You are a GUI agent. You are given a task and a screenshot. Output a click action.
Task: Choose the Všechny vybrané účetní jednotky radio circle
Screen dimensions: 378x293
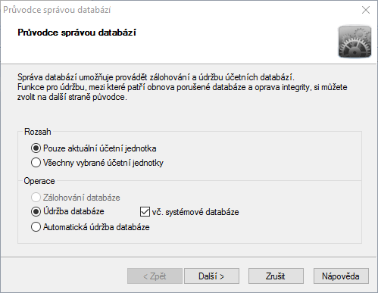(36, 163)
